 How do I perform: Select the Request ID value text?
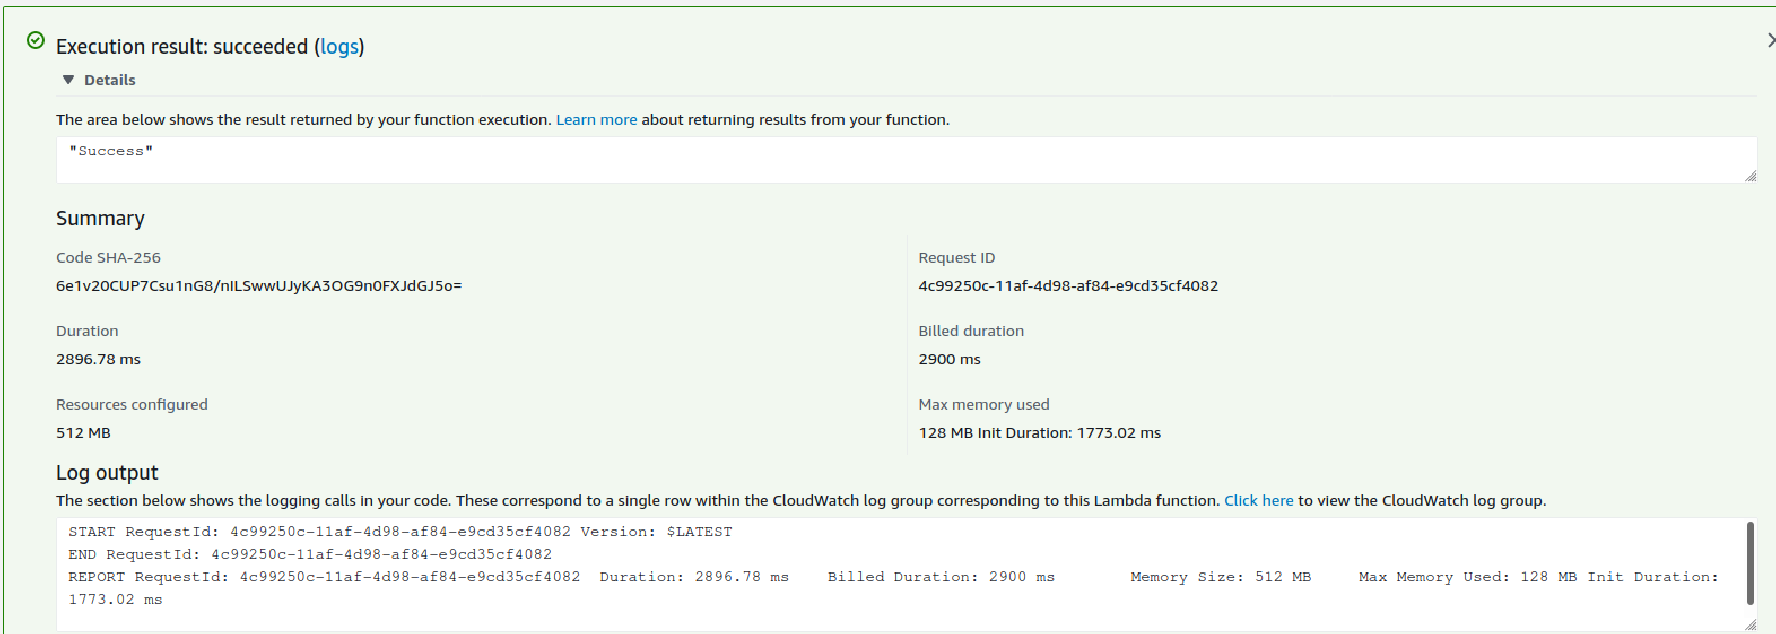click(1068, 285)
